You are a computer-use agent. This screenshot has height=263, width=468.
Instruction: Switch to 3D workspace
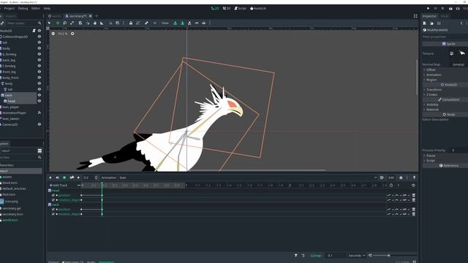[227, 8]
